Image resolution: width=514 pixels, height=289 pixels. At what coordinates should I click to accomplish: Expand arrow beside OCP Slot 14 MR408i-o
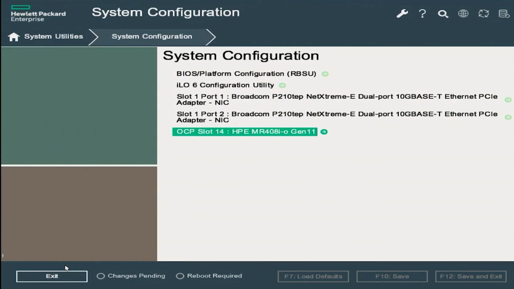(x=324, y=132)
